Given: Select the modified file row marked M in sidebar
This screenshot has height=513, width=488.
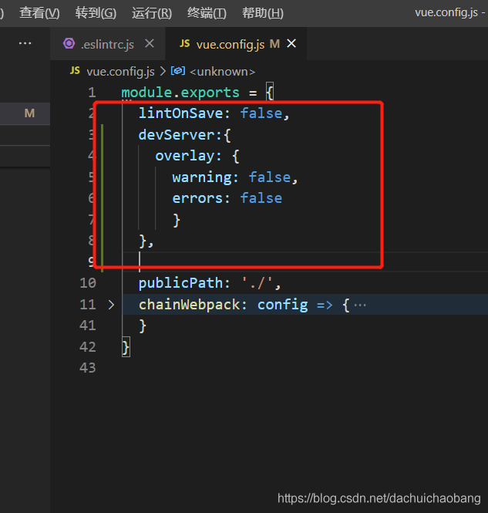Looking at the screenshot, I should (25, 113).
